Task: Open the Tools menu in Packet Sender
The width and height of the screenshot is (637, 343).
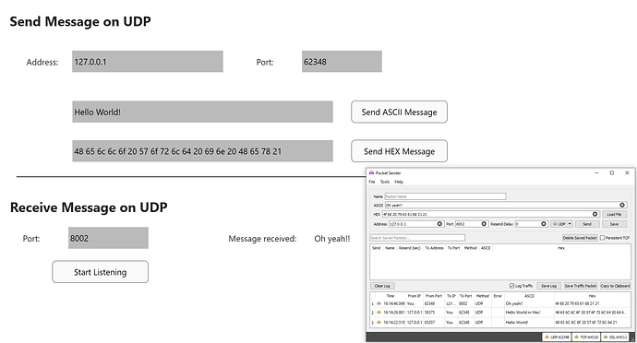Action: click(385, 182)
